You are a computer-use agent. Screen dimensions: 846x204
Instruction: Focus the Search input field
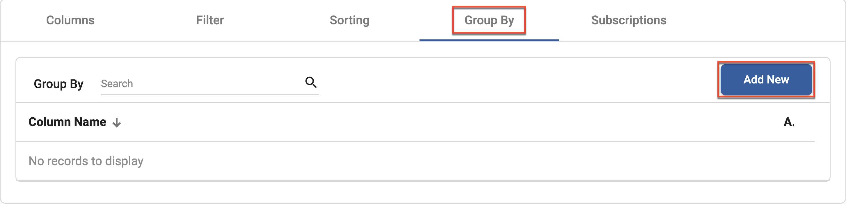click(197, 84)
